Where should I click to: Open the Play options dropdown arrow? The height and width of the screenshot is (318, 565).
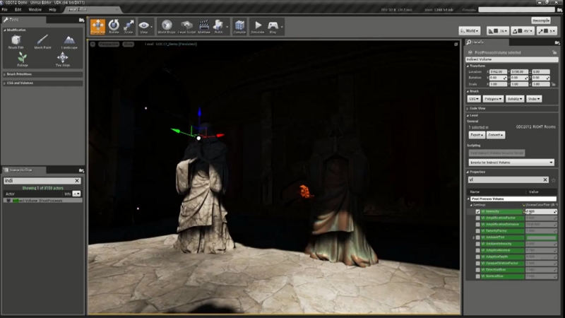pos(282,27)
